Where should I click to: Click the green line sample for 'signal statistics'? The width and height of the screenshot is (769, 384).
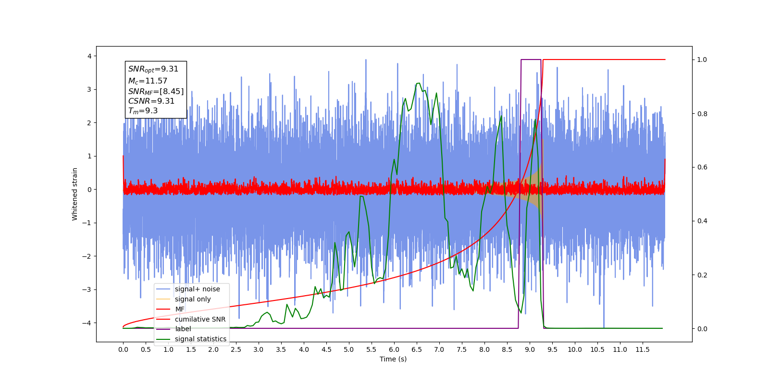[x=164, y=339]
